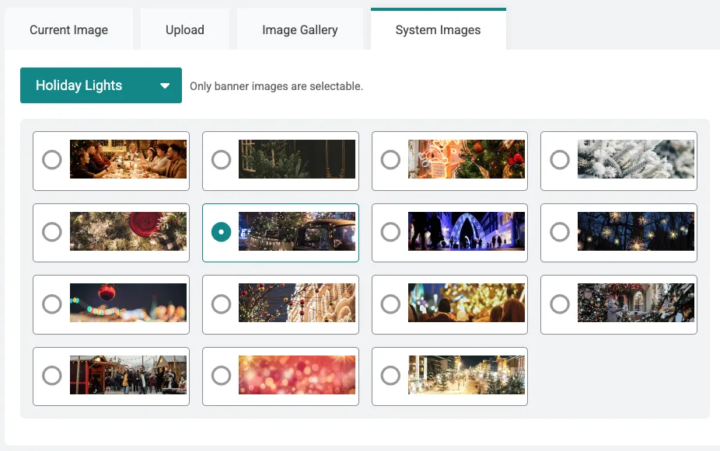Click the hanging red bauble bokeh thumbnail

click(x=128, y=303)
